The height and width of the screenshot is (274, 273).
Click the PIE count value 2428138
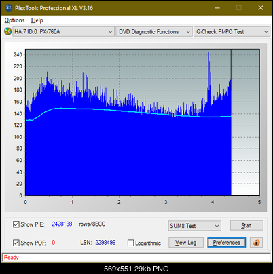(x=62, y=224)
